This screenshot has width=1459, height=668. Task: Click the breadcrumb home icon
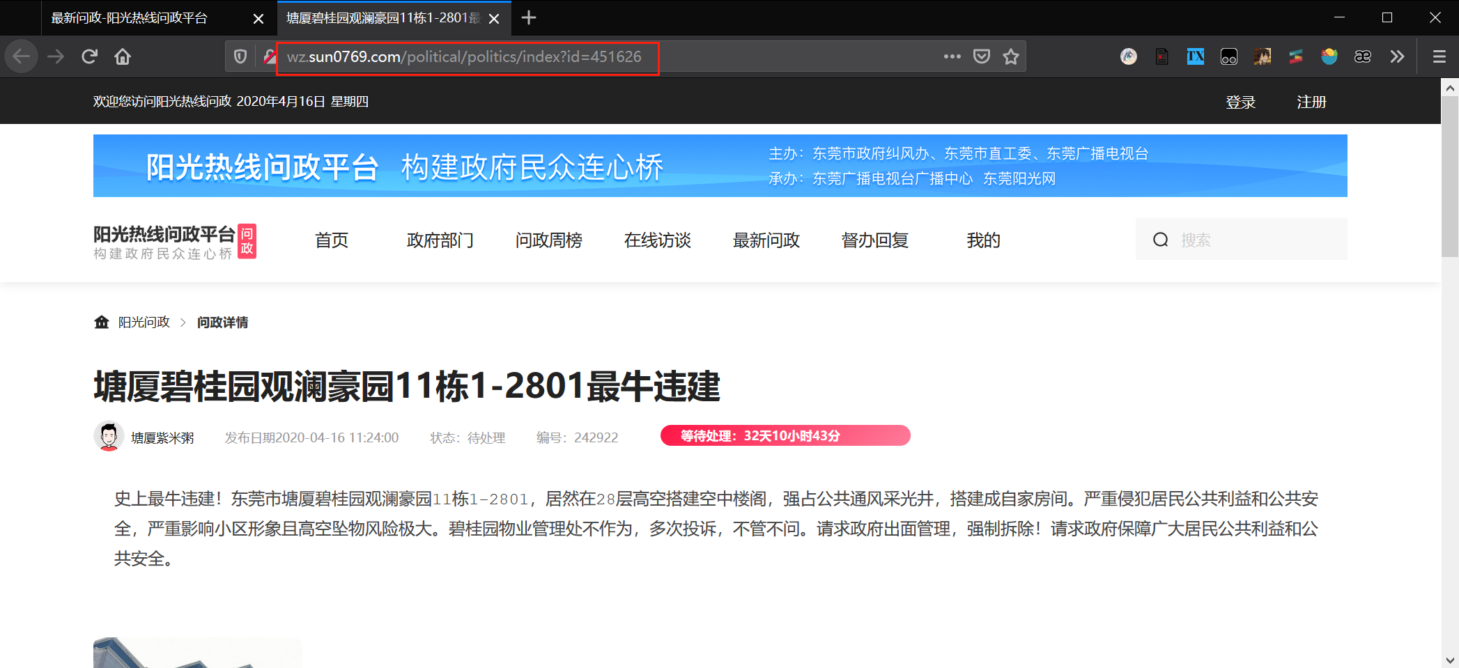coord(102,322)
